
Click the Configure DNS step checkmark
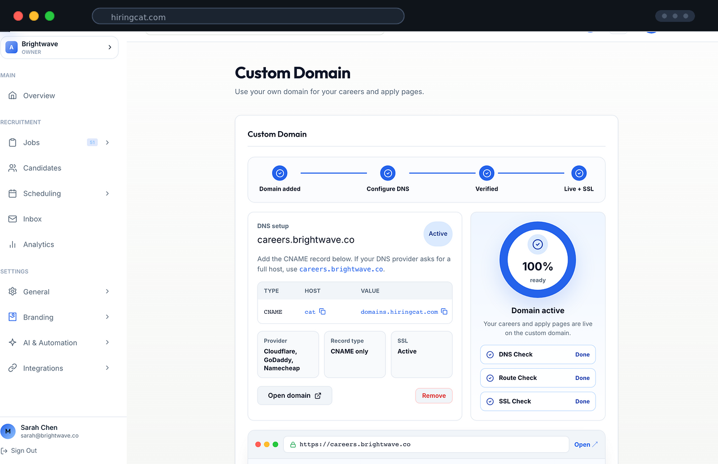tap(388, 173)
